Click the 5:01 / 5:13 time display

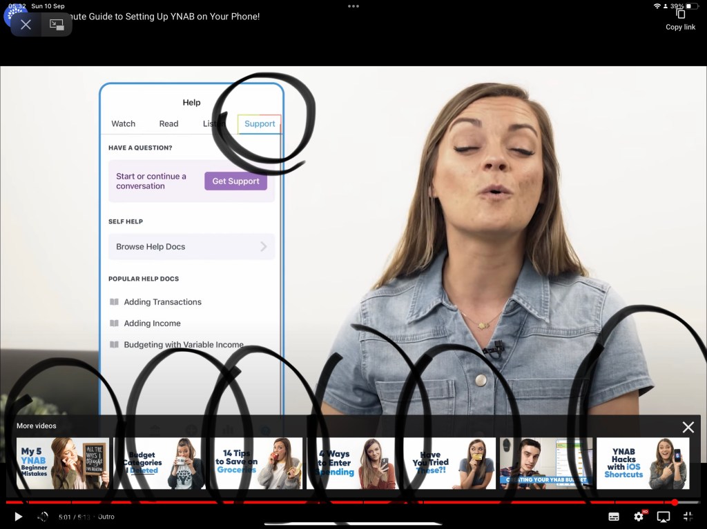[x=74, y=517]
